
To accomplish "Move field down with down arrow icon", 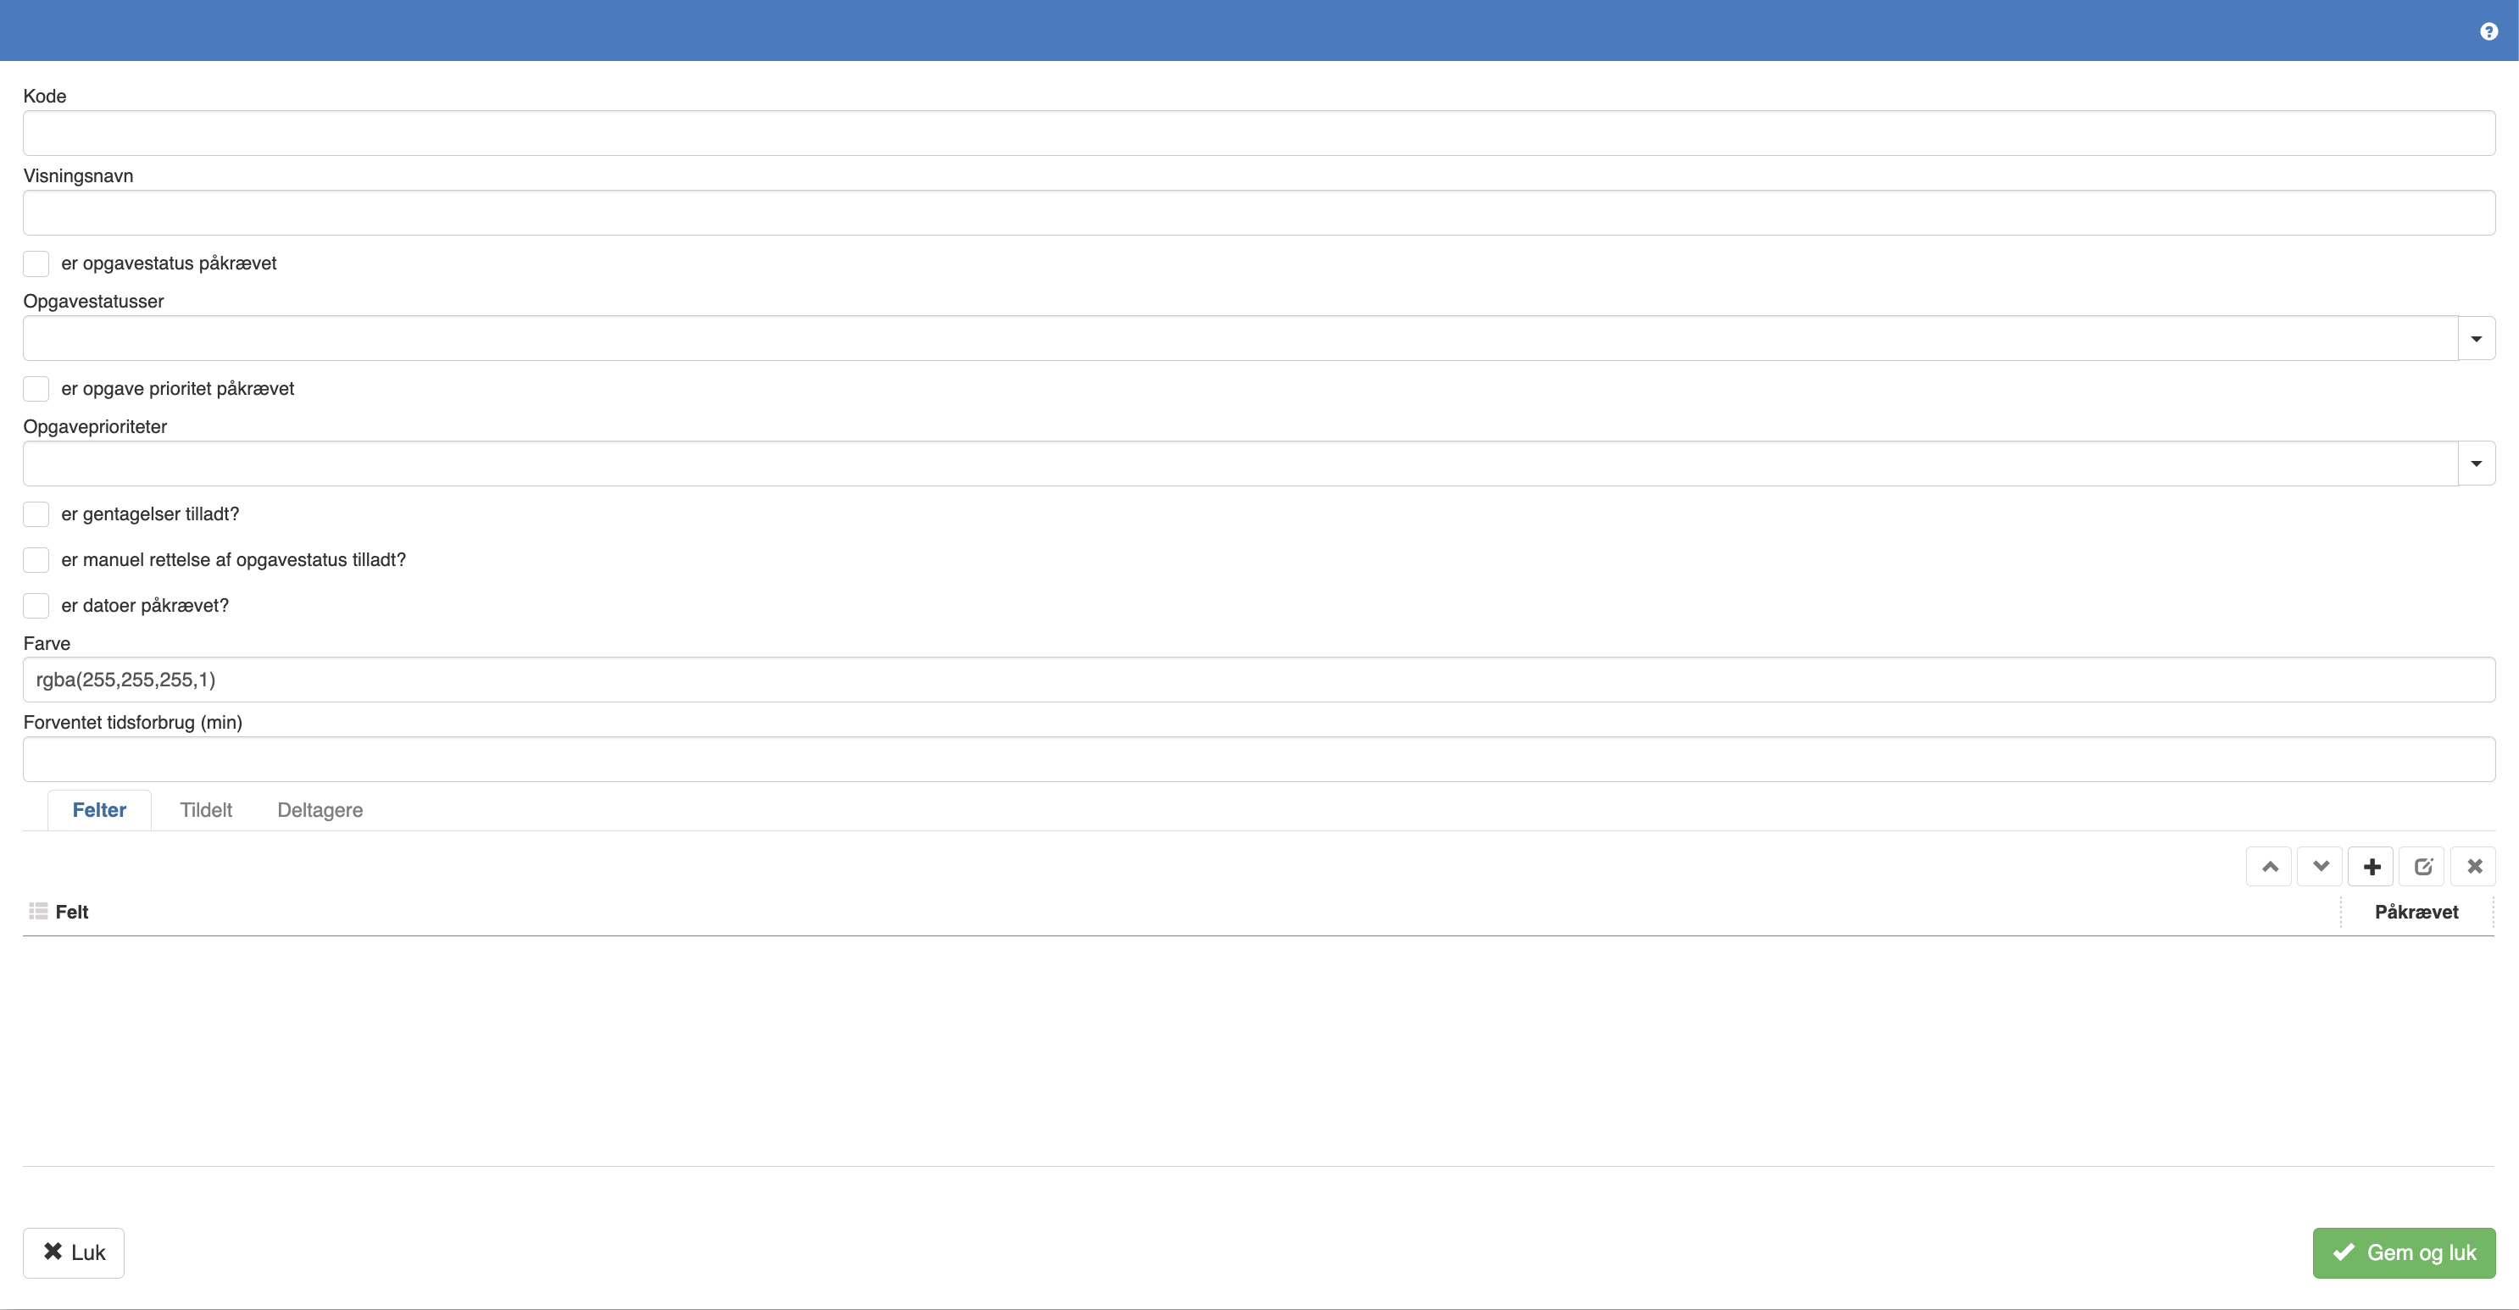I will [x=2321, y=866].
